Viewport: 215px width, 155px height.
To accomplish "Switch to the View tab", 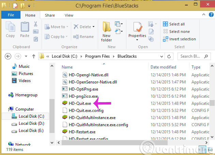I will [x=69, y=15].
